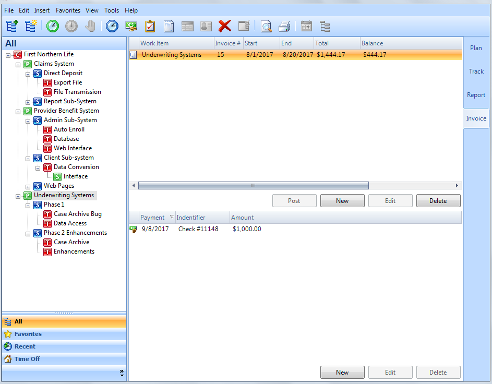Screen dimensions: 492x384
Task: Collapse the Claims System node
Action: tap(18, 65)
